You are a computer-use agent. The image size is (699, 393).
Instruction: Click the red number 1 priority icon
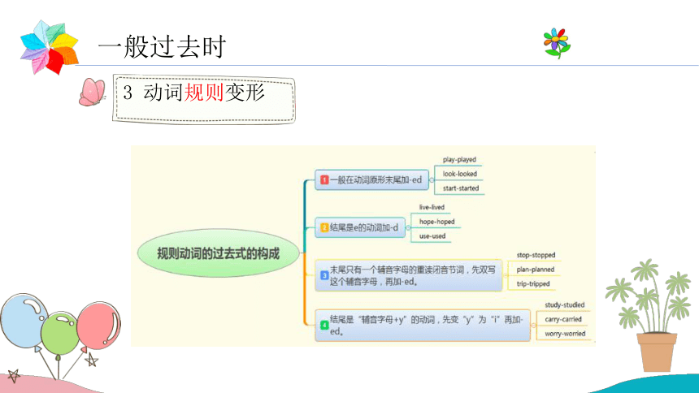pos(324,179)
